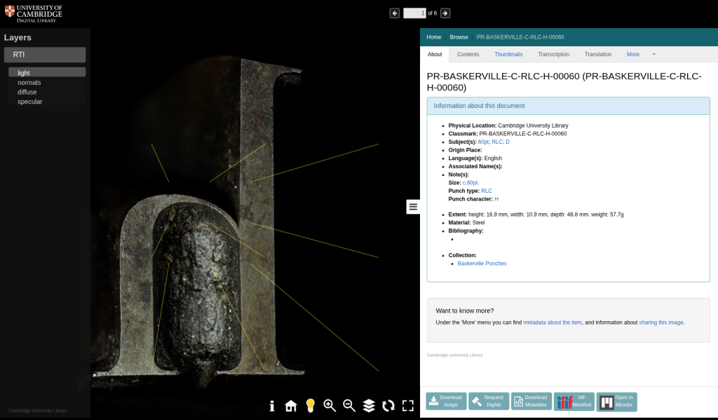The height and width of the screenshot is (420, 718).
Task: Open the Transcription tab
Action: pyautogui.click(x=554, y=54)
